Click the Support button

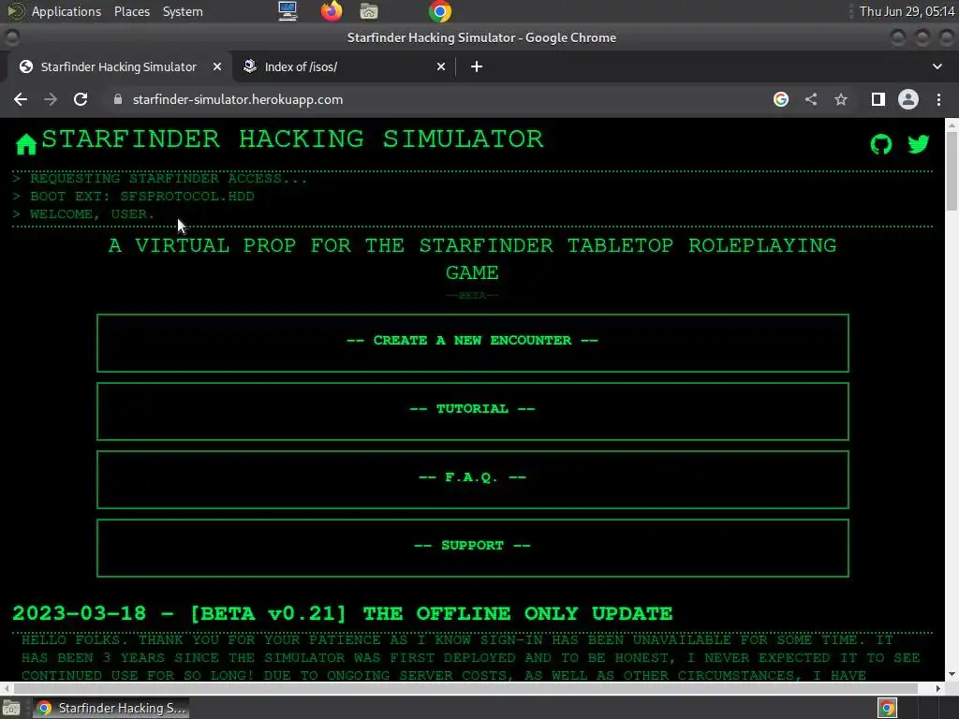472,549
